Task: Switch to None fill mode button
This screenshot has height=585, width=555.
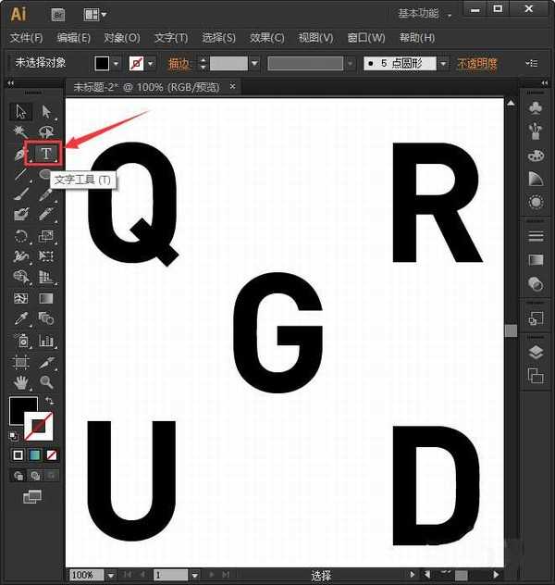Action: [51, 455]
